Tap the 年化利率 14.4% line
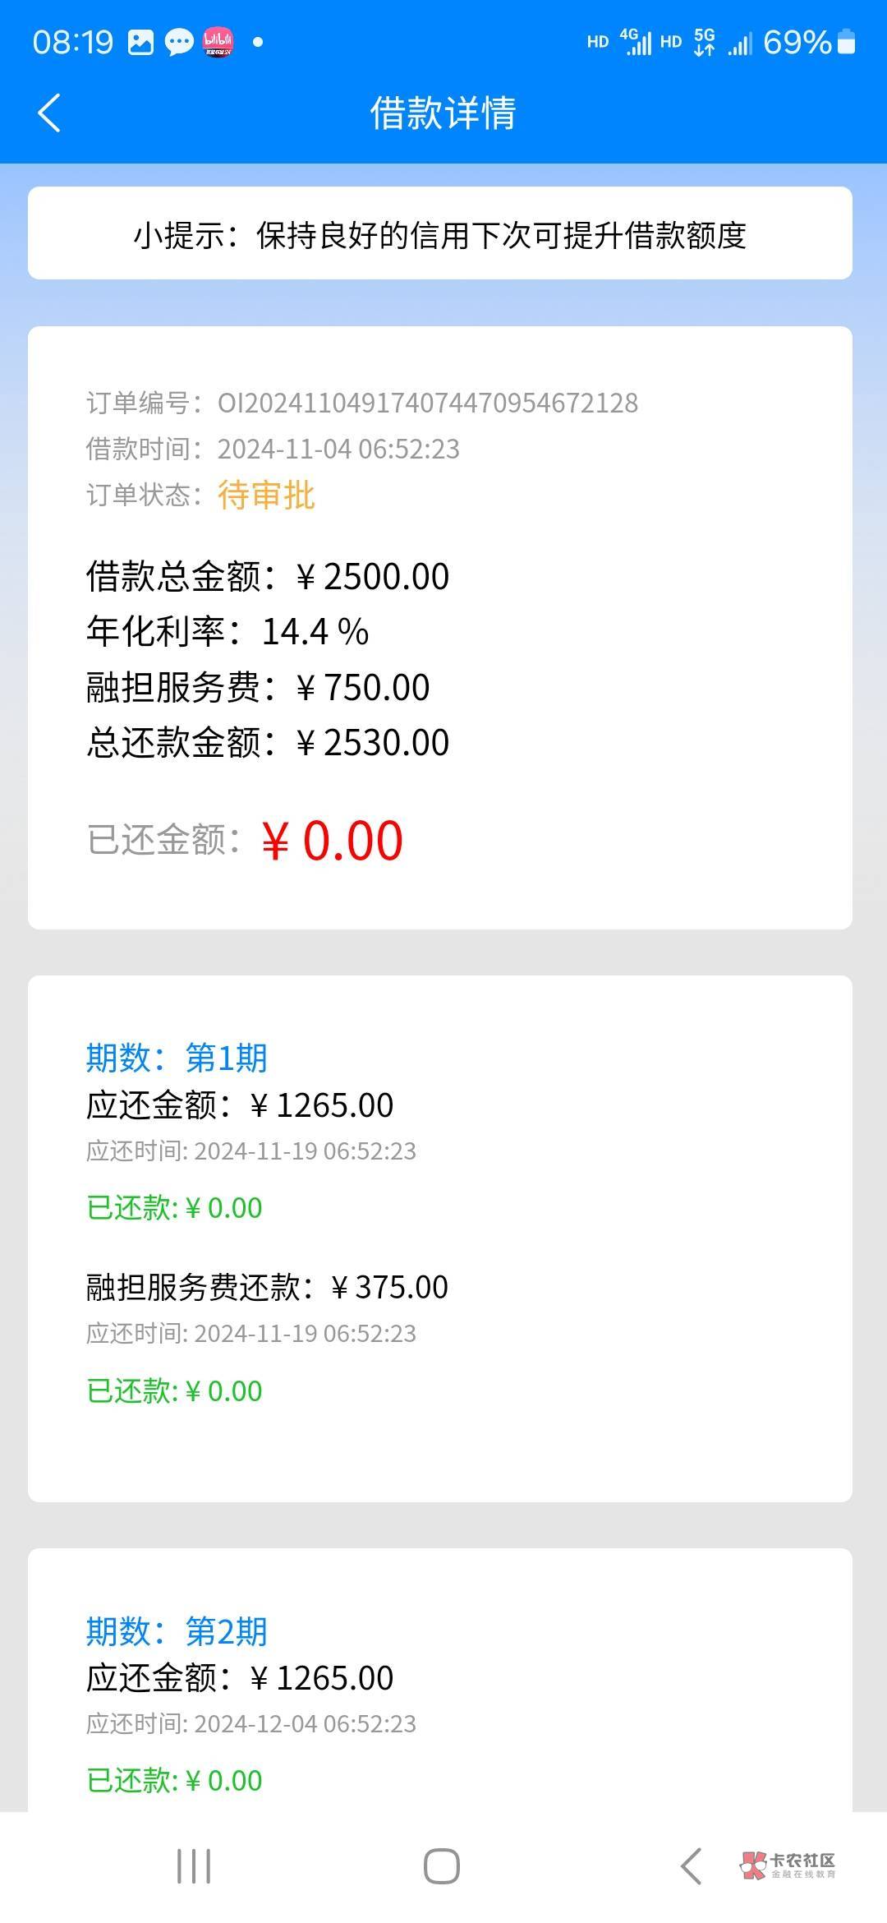 [x=227, y=631]
